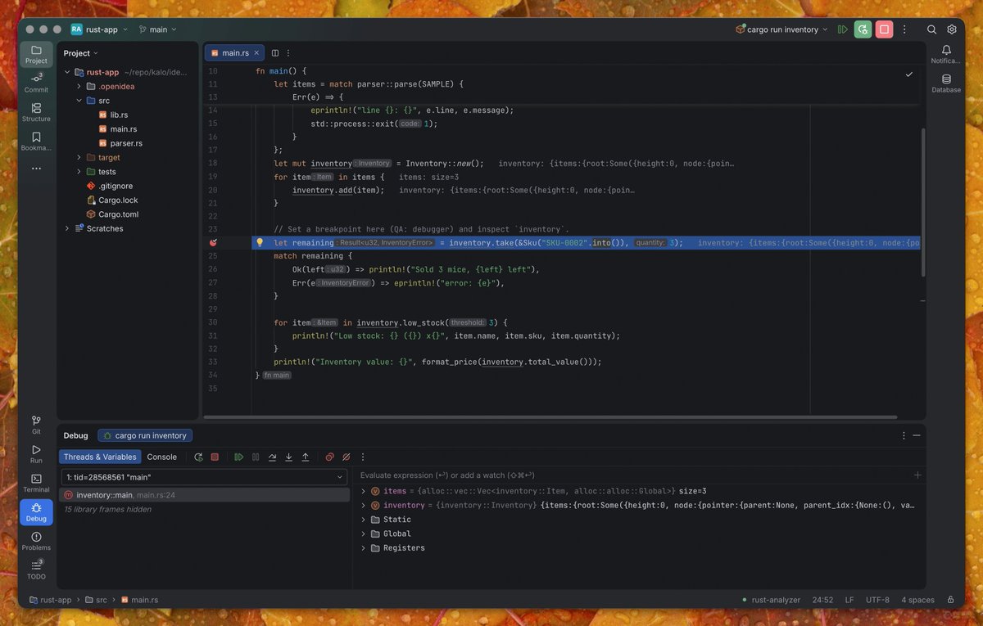Click editor split/preview icon beside main.rs tab
Screen dimensions: 983x626
coord(275,52)
